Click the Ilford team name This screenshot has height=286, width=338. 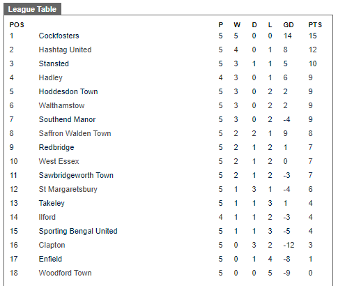pyautogui.click(x=47, y=217)
